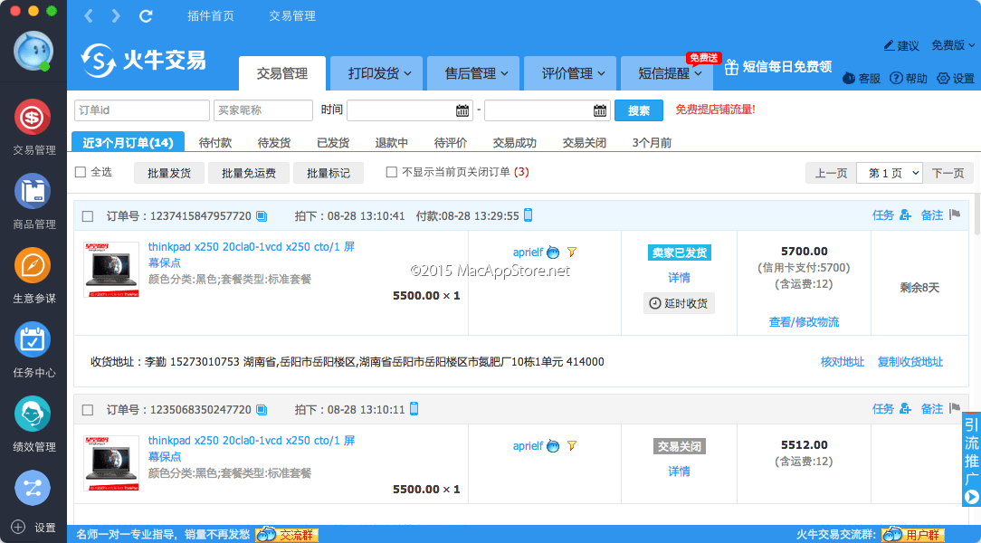Open 交易管理 icon in the left sidebar

click(33, 117)
